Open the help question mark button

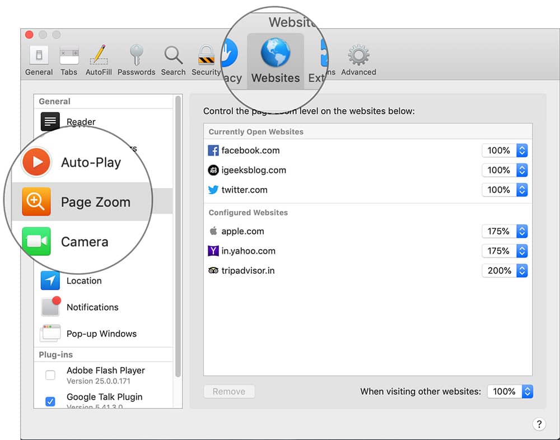pos(539,424)
